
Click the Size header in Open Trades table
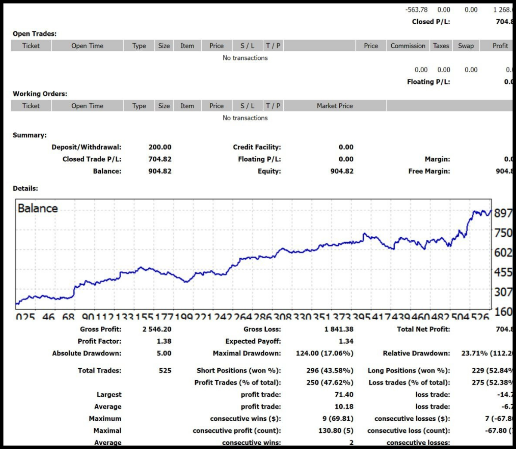tap(164, 46)
